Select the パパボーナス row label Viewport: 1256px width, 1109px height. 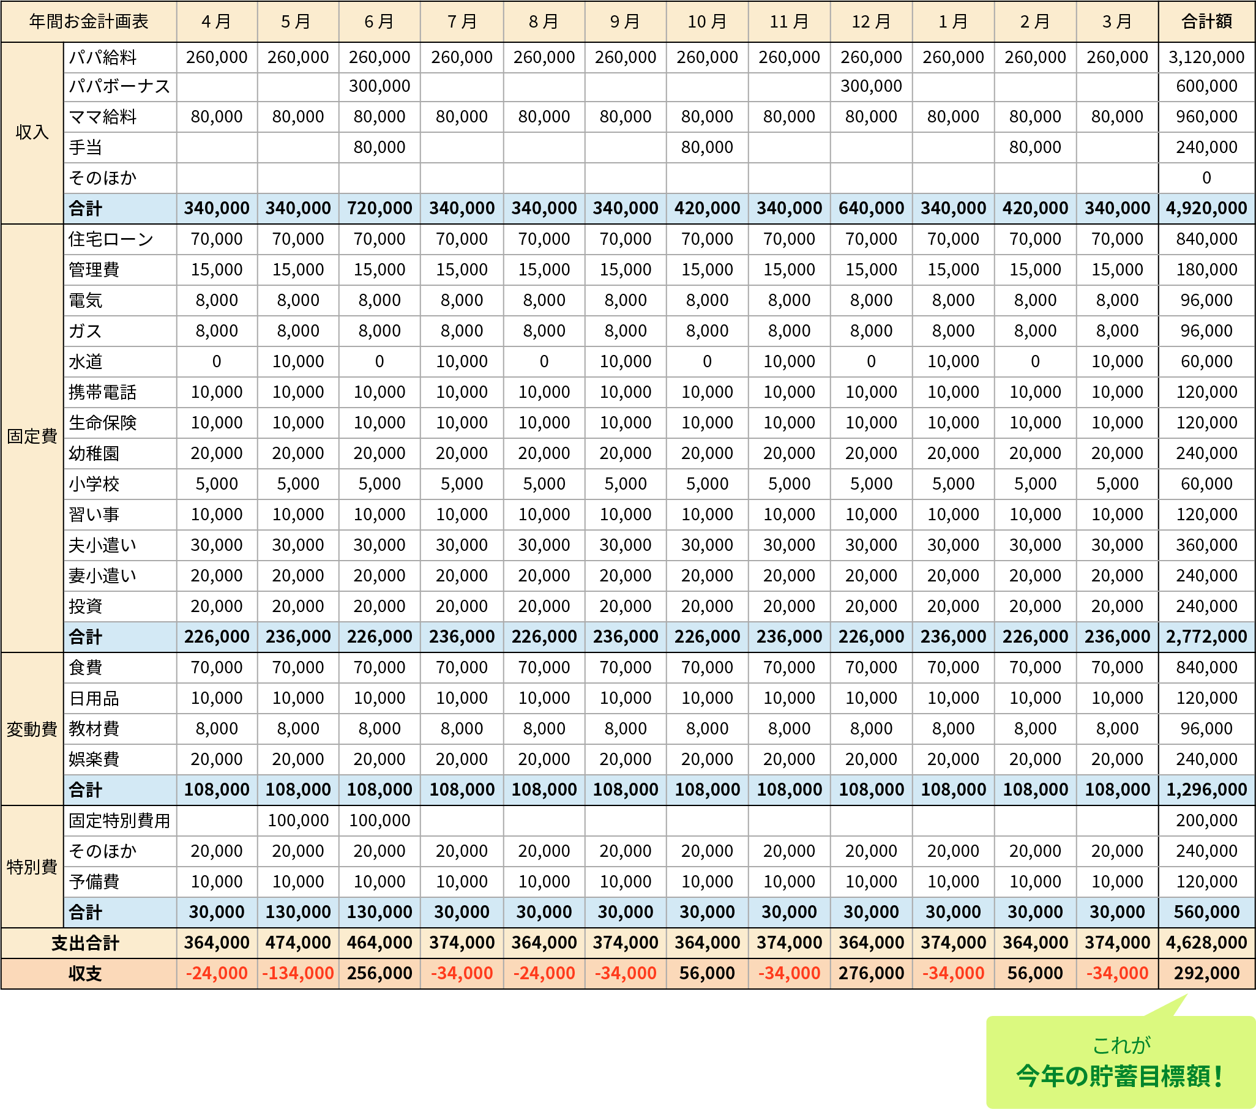[x=119, y=87]
